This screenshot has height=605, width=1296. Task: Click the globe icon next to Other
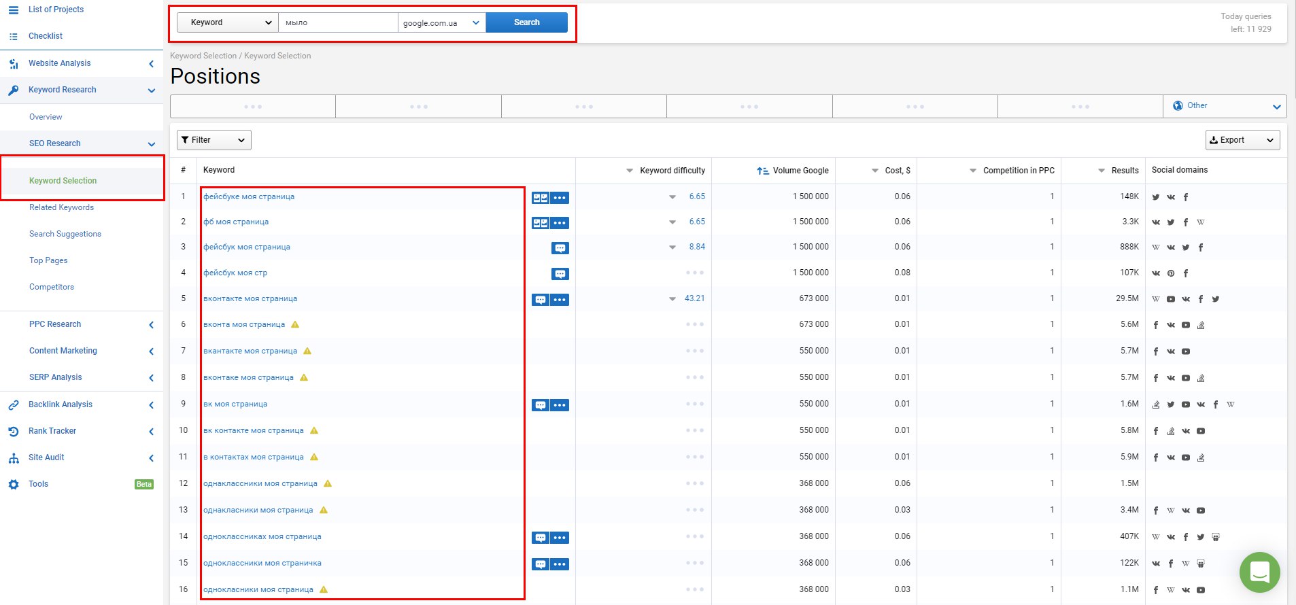1178,106
